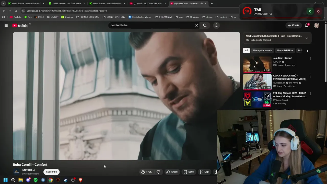Open the PGL Cluj-Napoca live thumbnail
This screenshot has width=327, height=184.
click(x=257, y=99)
